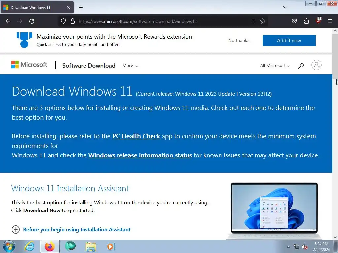Show hidden tray icons arrow
338x253 pixels.
[288, 247]
